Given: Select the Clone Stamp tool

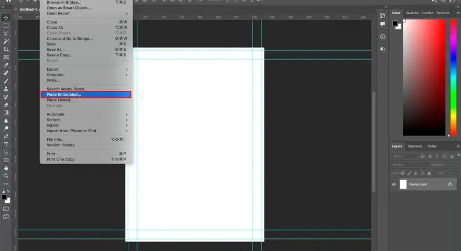Looking at the screenshot, I should [x=6, y=89].
